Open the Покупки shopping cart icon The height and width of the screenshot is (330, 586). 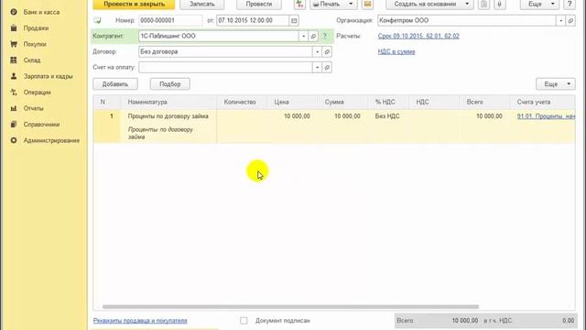[14, 44]
